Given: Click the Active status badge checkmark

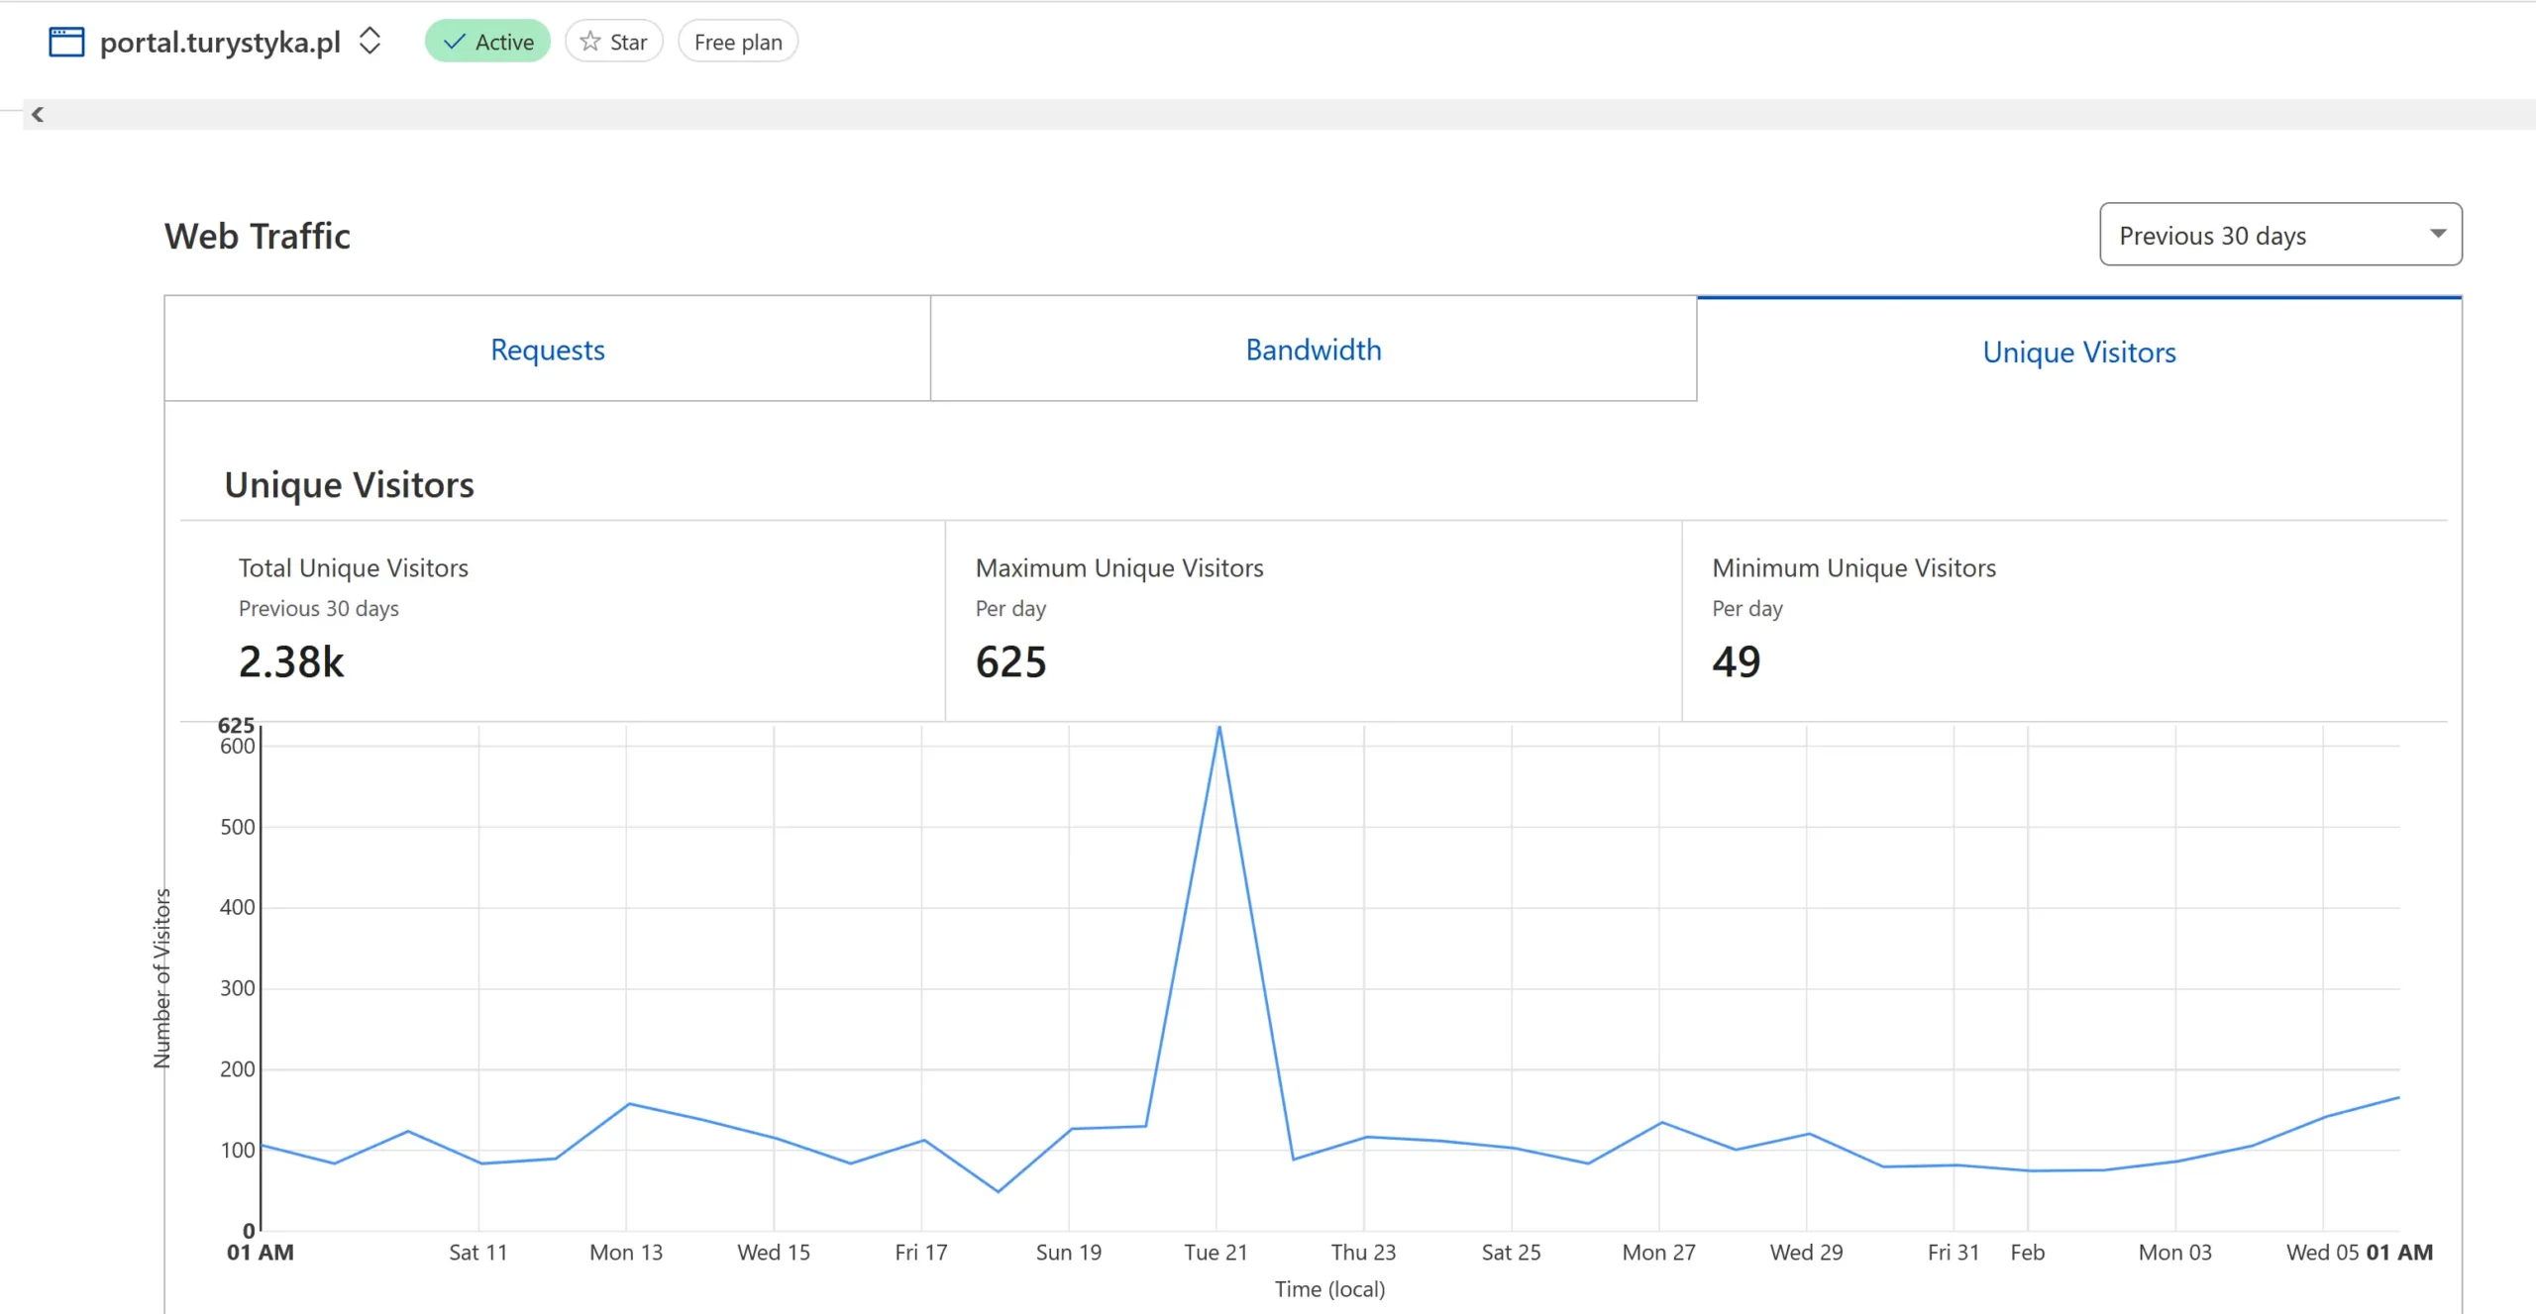Looking at the screenshot, I should 454,42.
